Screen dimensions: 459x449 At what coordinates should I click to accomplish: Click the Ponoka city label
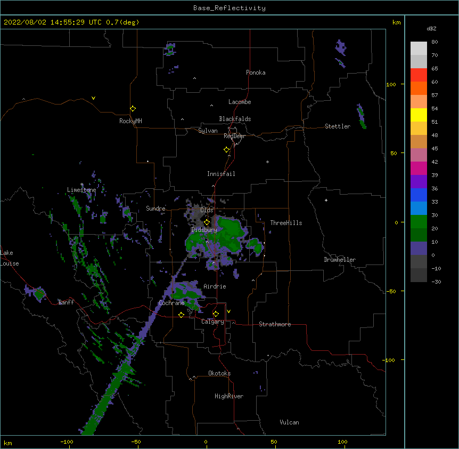[x=256, y=73]
